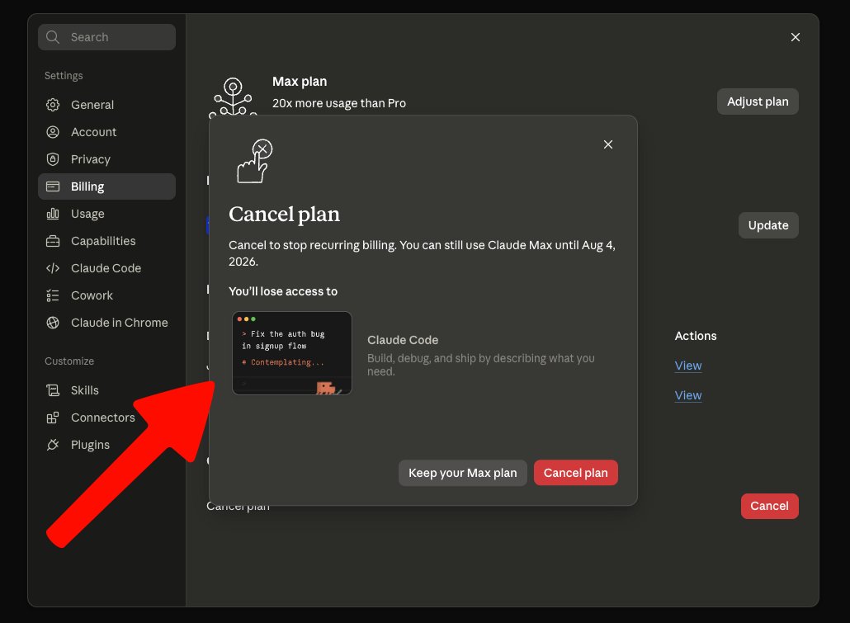Click the Claude Code terminal thumbnail
Image resolution: width=850 pixels, height=623 pixels.
(x=291, y=353)
